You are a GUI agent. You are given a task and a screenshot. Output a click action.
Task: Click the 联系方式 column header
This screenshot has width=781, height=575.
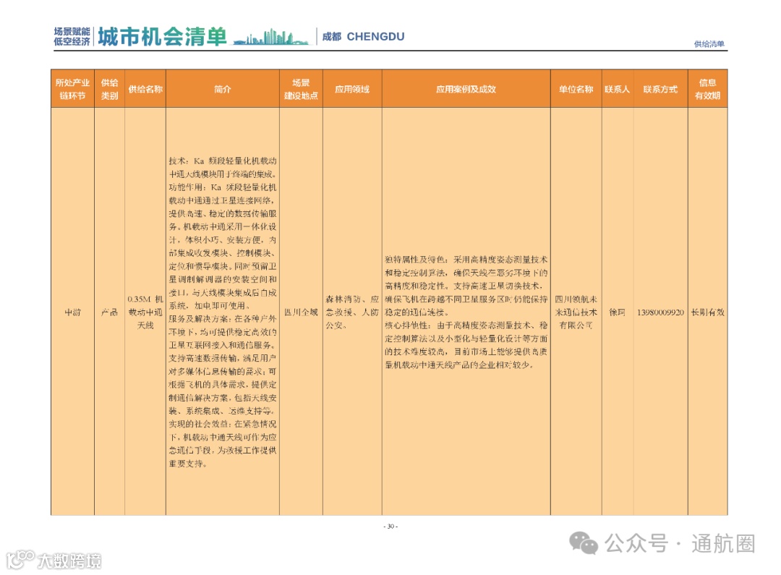[x=660, y=89]
